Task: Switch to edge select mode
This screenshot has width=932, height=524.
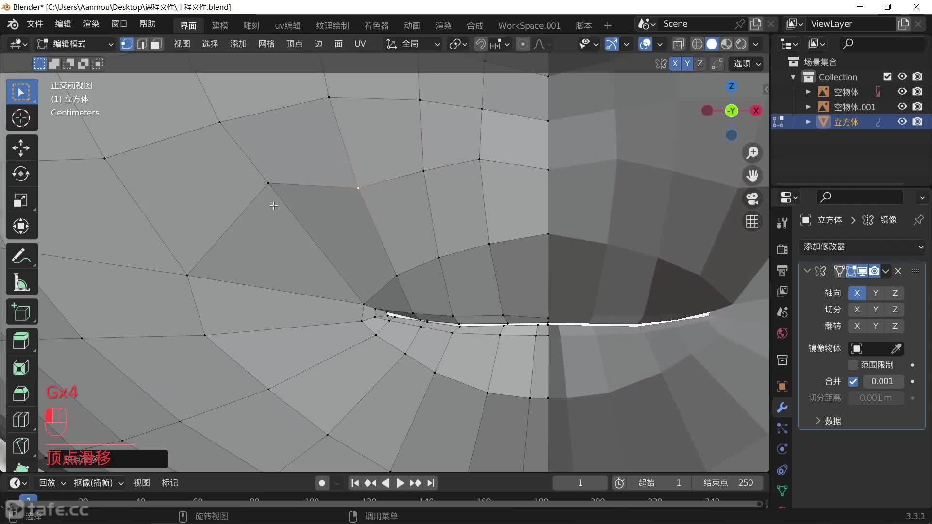Action: point(142,44)
